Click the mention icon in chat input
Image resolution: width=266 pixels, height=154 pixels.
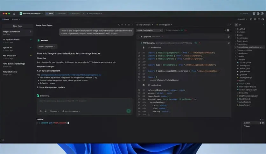(40, 111)
